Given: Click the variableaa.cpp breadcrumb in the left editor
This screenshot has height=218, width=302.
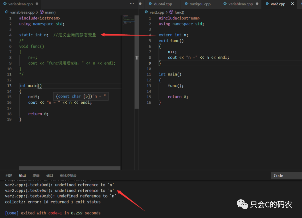Looking at the screenshot, I should coord(22,12).
